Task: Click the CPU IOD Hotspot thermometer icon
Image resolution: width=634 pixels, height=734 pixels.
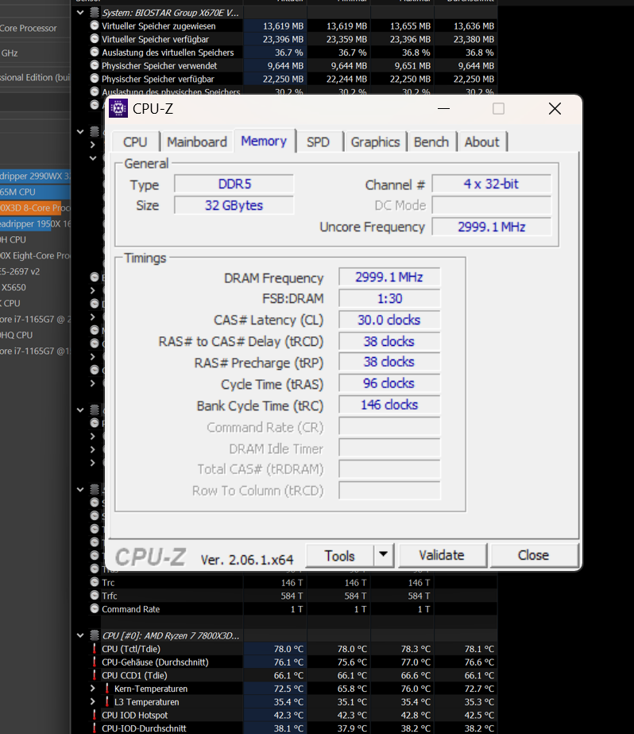Action: click(95, 715)
